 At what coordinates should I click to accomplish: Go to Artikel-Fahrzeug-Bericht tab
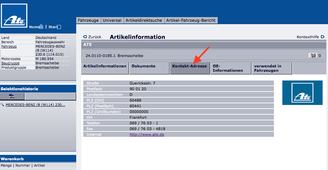point(191,20)
